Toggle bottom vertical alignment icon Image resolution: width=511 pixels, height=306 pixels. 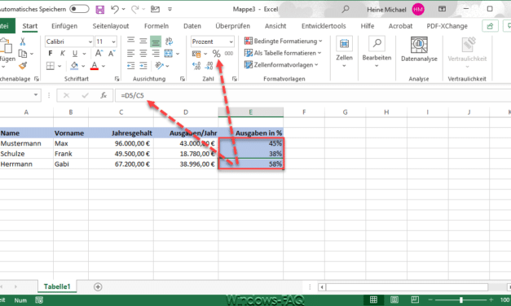tap(156, 42)
